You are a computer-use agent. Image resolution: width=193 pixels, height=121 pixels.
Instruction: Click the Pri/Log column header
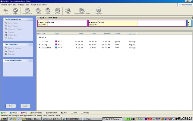click(x=131, y=34)
